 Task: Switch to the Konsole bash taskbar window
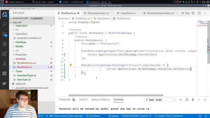[43, 2]
